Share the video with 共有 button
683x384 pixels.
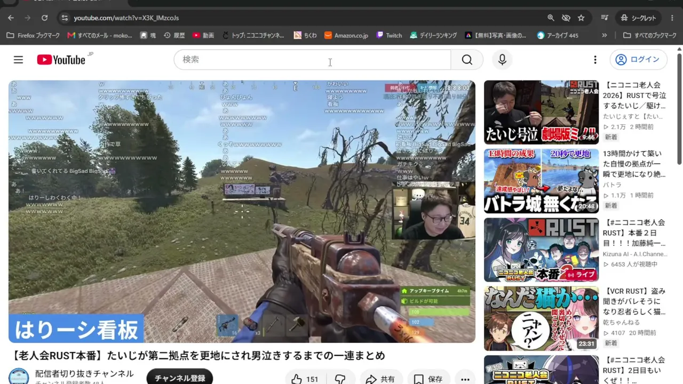(380, 379)
